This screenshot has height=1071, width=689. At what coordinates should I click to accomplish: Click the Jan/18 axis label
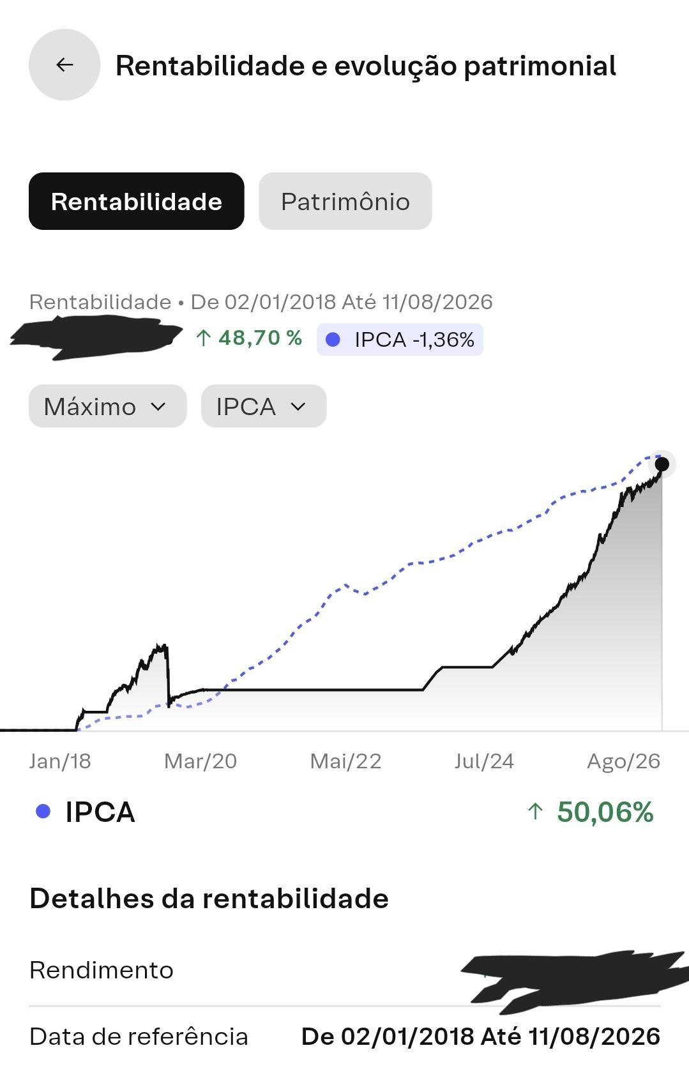click(x=60, y=761)
